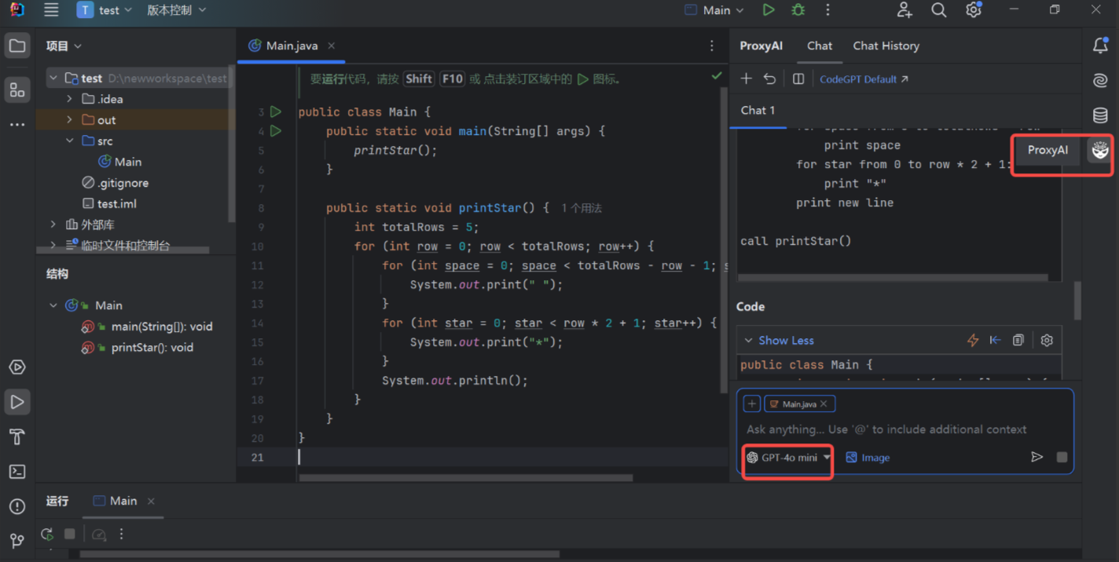Open the Notifications bell

click(1101, 46)
